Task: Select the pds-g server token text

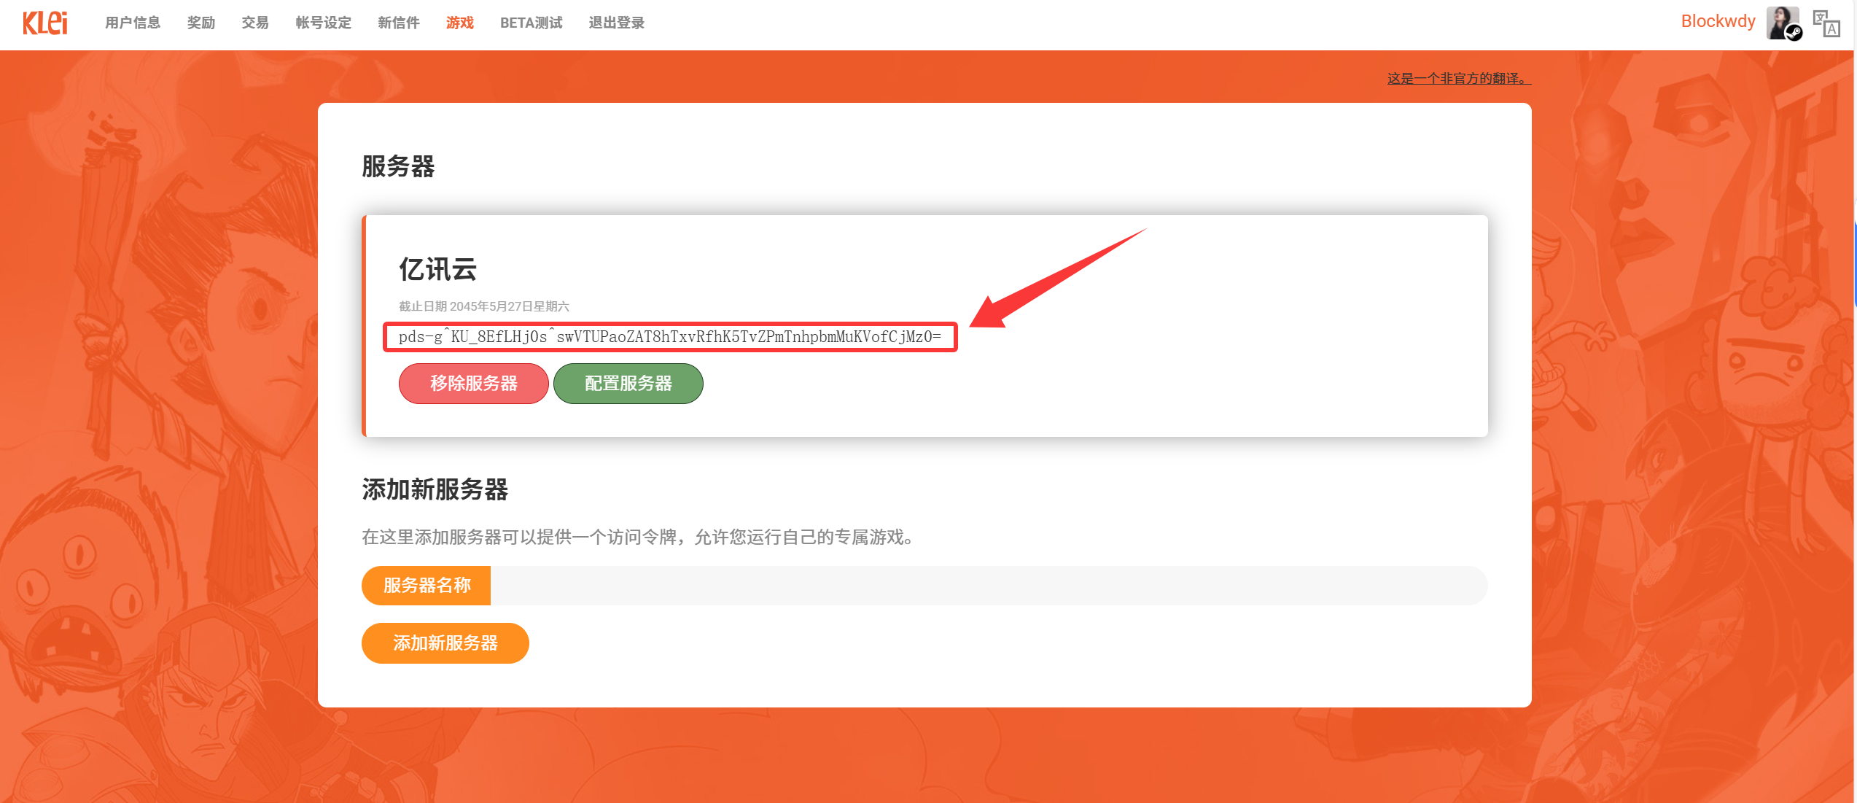Action: pyautogui.click(x=670, y=337)
